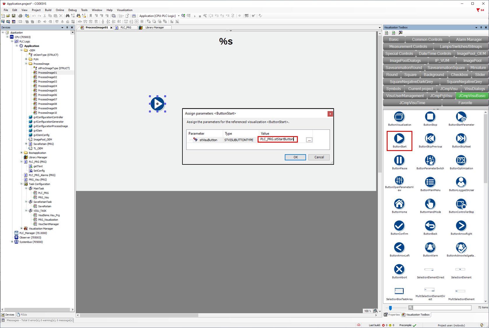This screenshot has width=489, height=328.
Task: Click the stVisuButton value input field
Action: point(277,139)
